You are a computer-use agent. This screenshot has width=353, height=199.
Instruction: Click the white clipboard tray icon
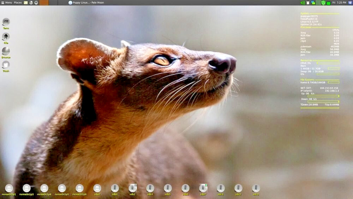click(x=308, y=3)
